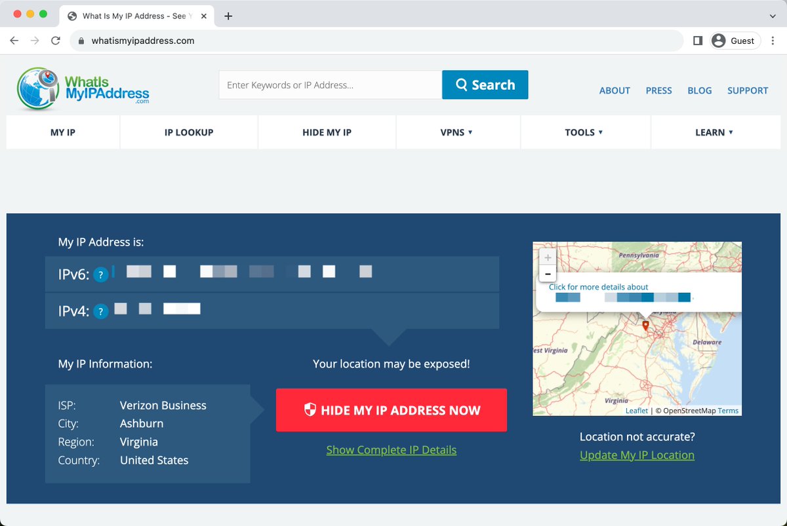Click the Verizon Business ISP value
This screenshot has height=526, width=787.
point(163,405)
